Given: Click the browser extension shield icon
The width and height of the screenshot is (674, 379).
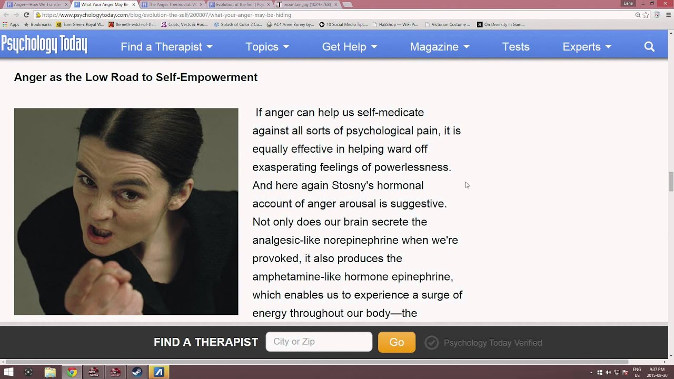Looking at the screenshot, I should pyautogui.click(x=657, y=15).
